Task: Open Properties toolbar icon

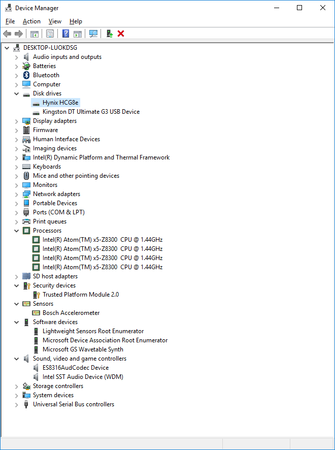Action: click(x=50, y=34)
